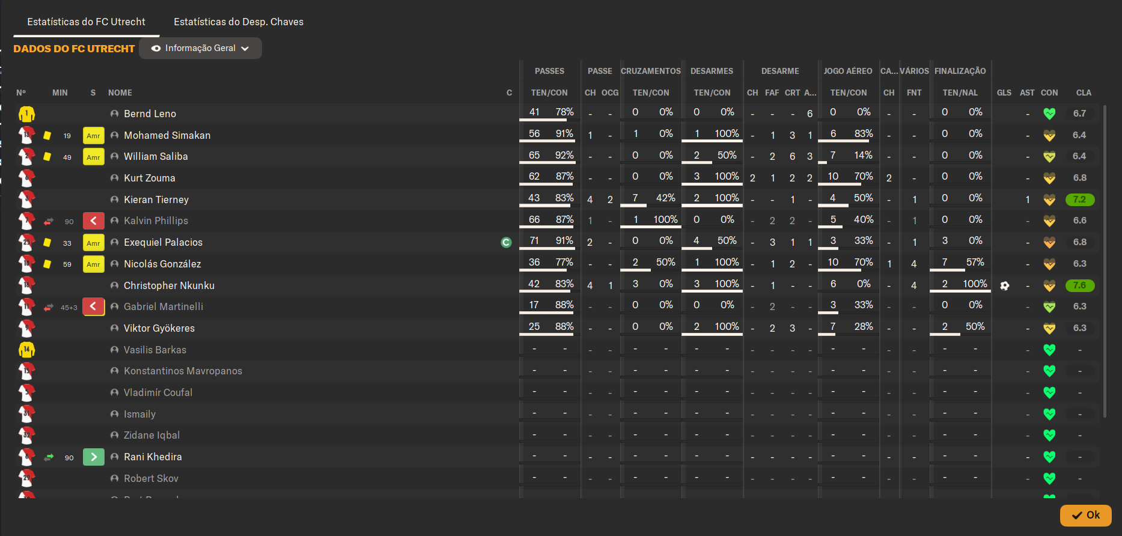
Task: Click Bernd Leno's yellow goalkeeper shirt icon
Action: click(x=26, y=114)
